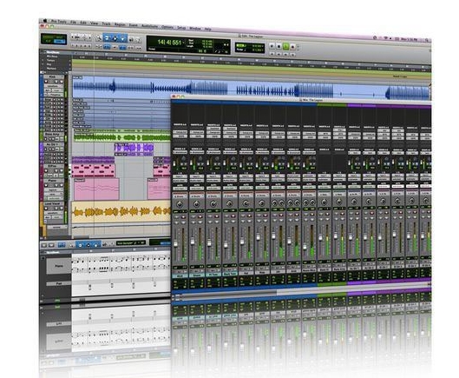Start playback with the green Play button
459x378 pixels.
click(x=285, y=46)
